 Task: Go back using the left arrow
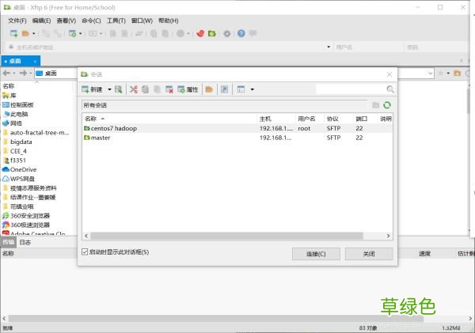pos(6,73)
